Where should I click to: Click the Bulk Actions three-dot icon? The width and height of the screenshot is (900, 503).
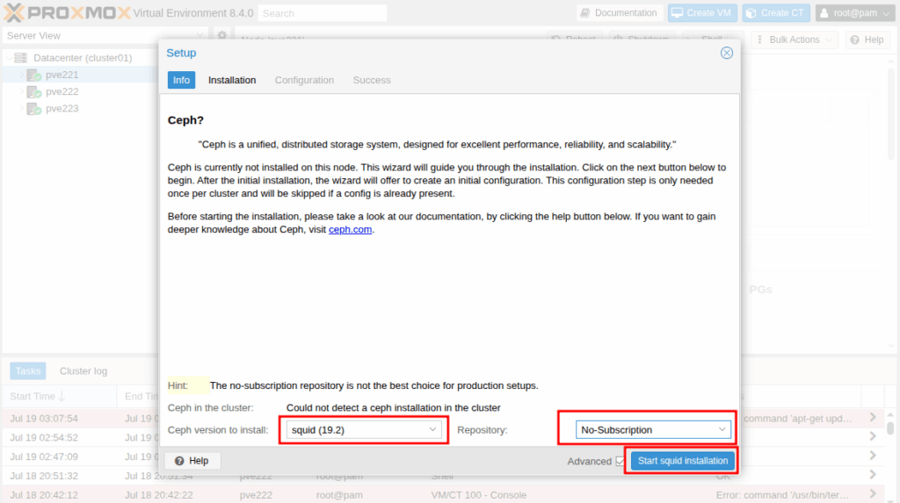(x=760, y=40)
